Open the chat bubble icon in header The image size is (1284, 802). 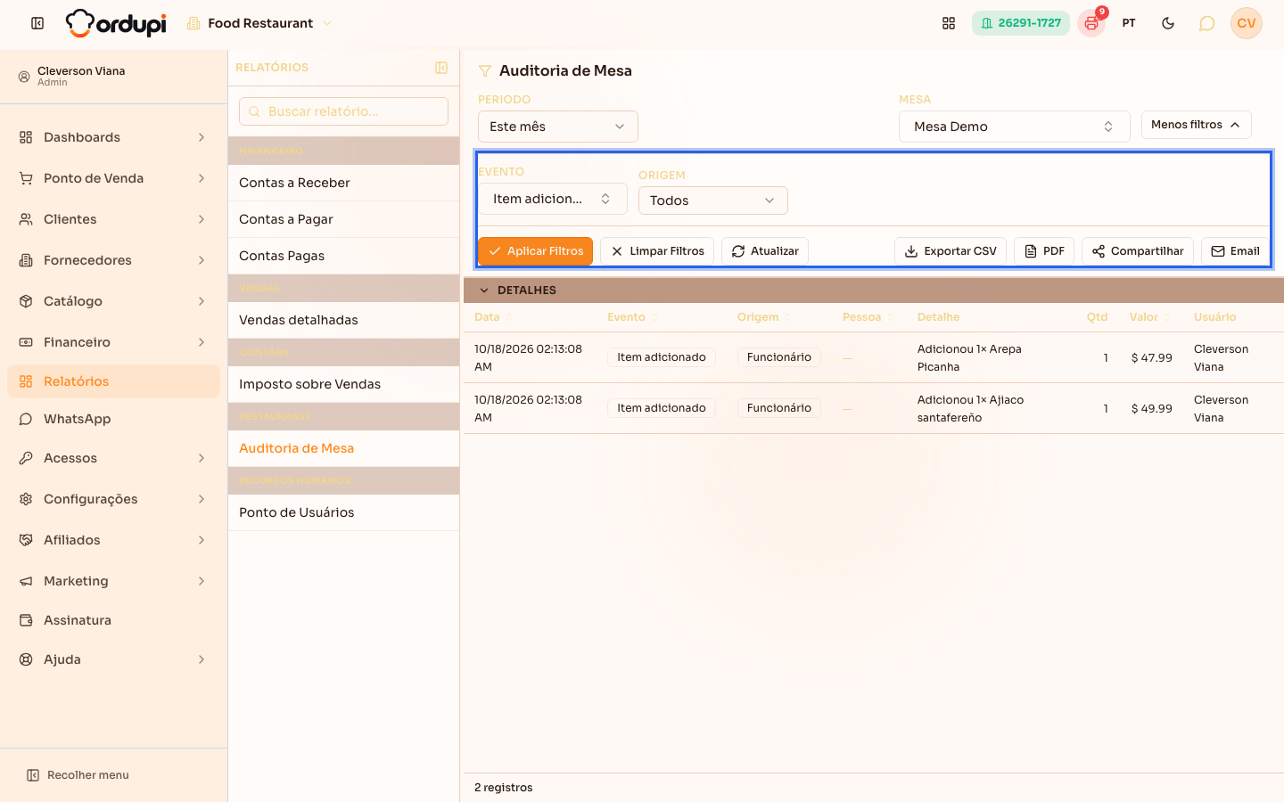pyautogui.click(x=1206, y=23)
